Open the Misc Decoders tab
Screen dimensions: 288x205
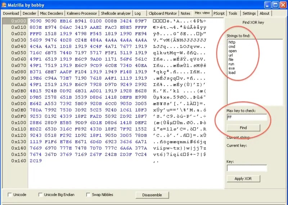pos(51,13)
